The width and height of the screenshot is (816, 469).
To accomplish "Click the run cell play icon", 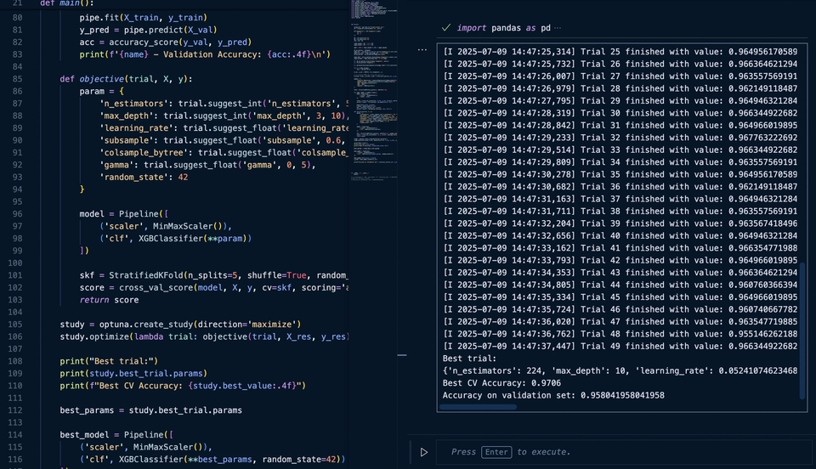I will coord(423,452).
